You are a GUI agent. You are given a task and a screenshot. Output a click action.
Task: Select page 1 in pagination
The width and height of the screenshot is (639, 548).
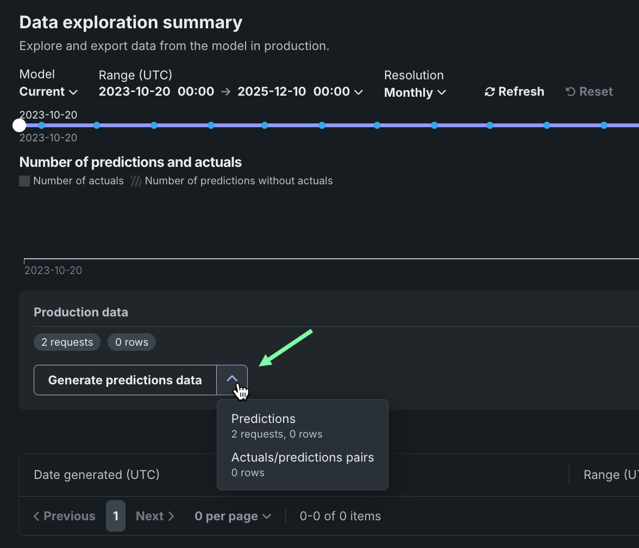tap(116, 516)
